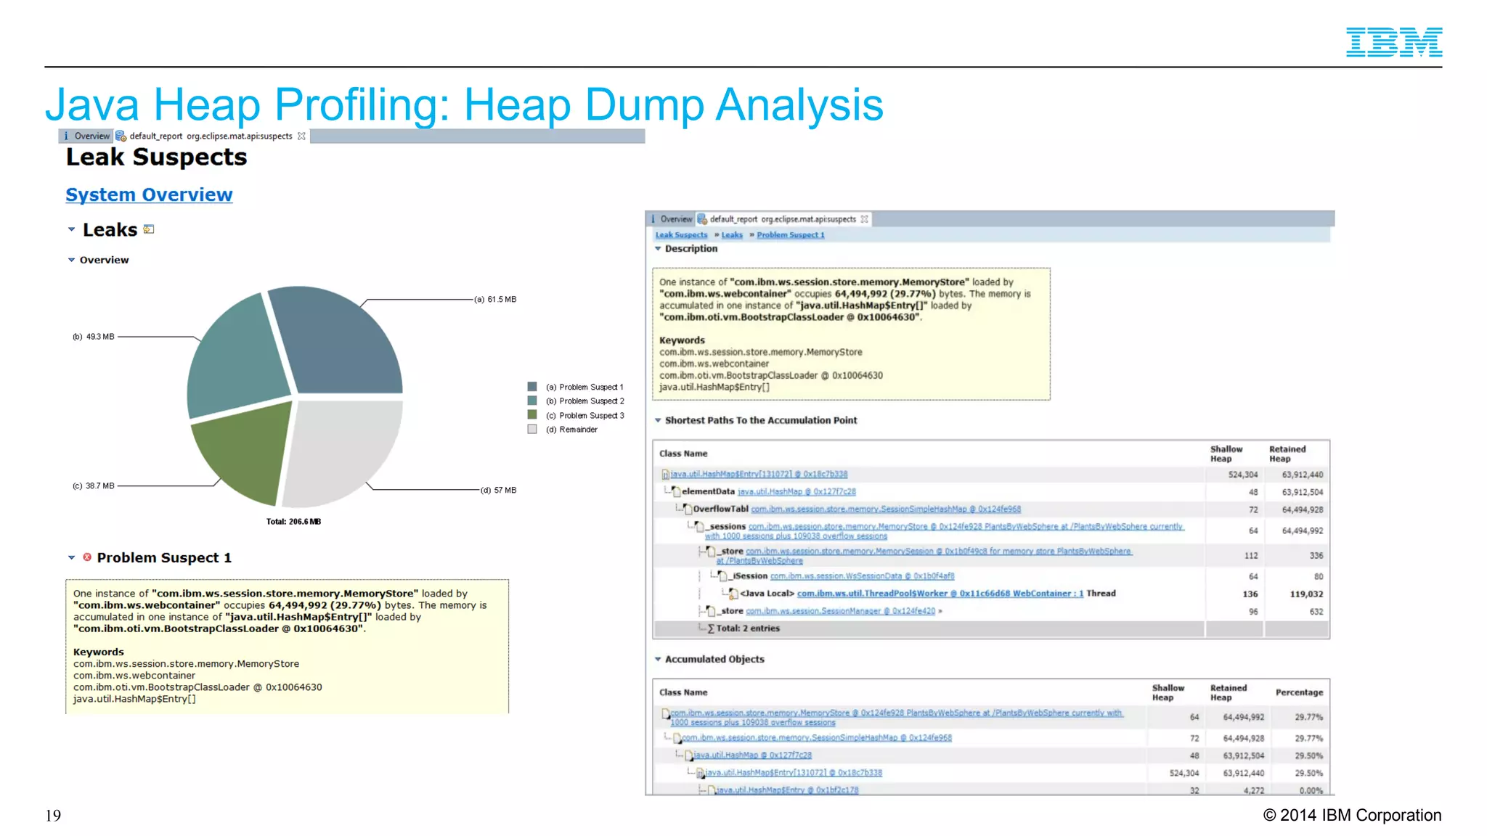Open the System Overview link

click(149, 194)
